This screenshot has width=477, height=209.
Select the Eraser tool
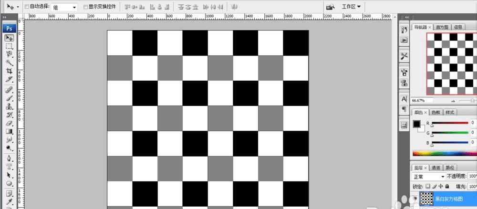[x=10, y=123]
